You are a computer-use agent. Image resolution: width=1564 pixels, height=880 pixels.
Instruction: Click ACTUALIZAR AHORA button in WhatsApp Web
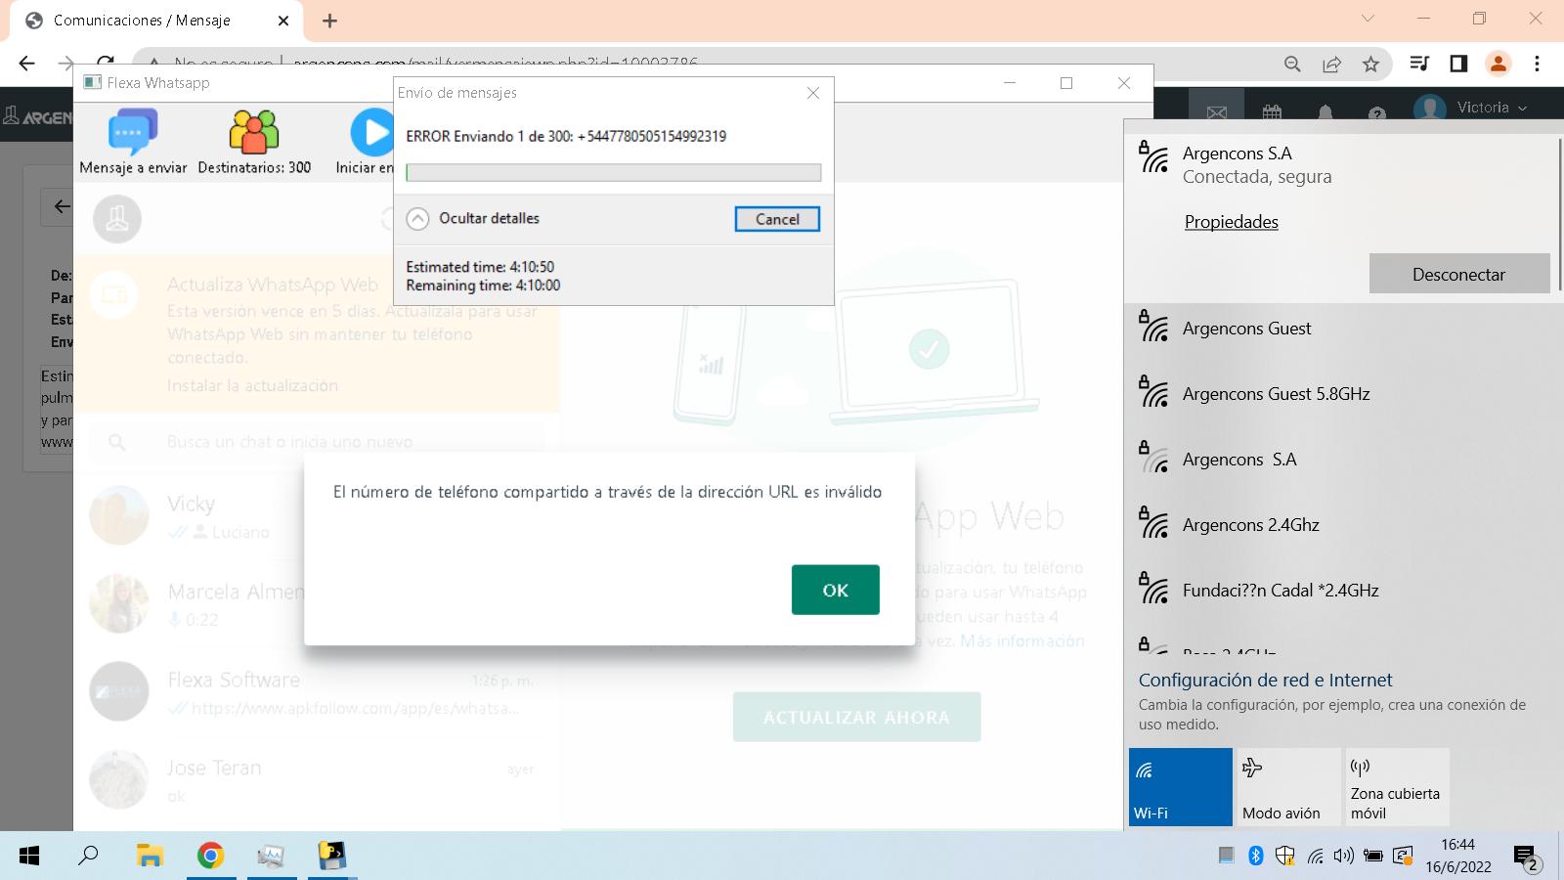[x=856, y=717]
